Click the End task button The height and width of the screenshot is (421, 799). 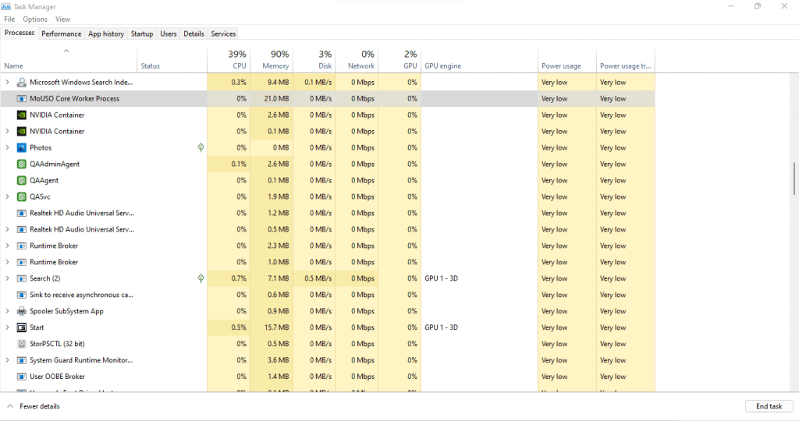tap(769, 406)
